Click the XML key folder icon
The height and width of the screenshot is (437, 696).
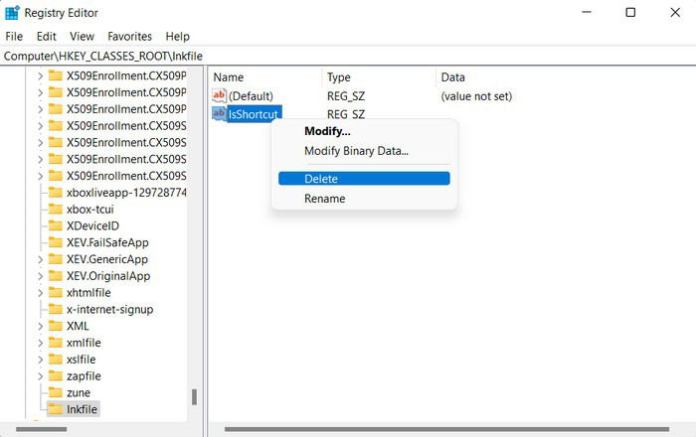(56, 326)
